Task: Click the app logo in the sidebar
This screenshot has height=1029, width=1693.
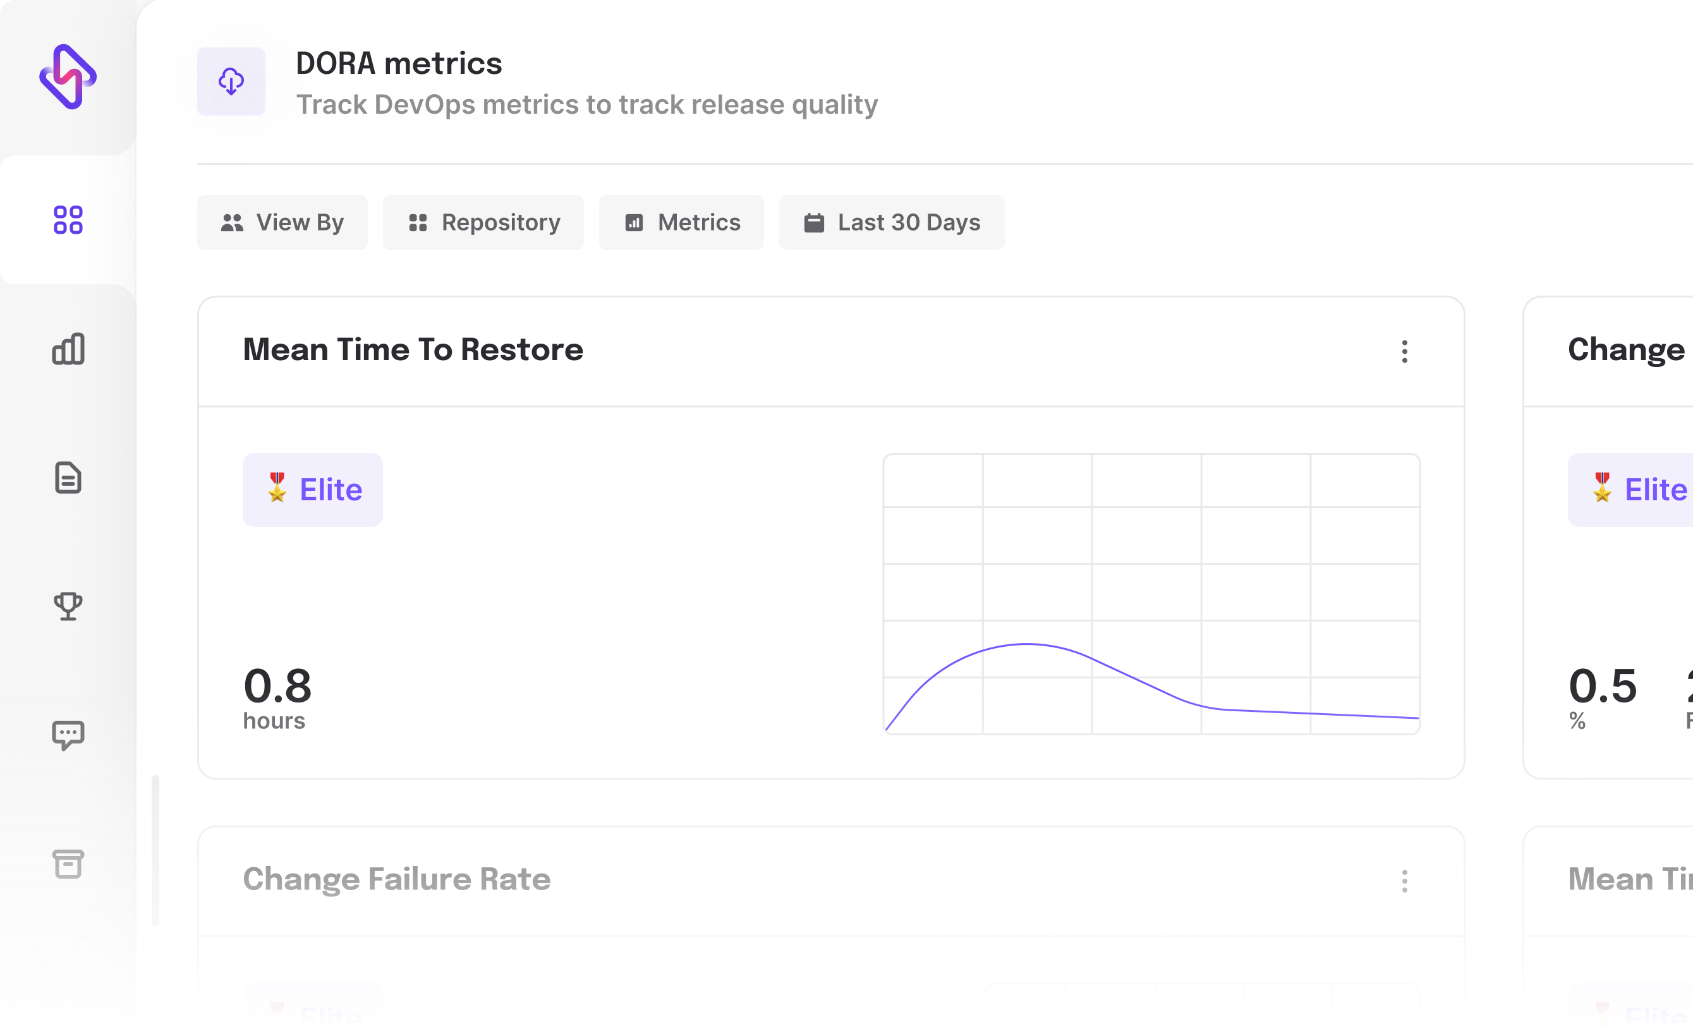Action: [68, 76]
